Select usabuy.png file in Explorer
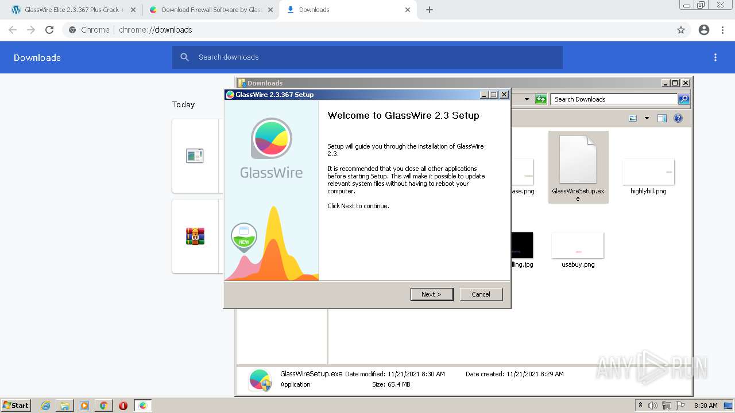 coord(578,250)
